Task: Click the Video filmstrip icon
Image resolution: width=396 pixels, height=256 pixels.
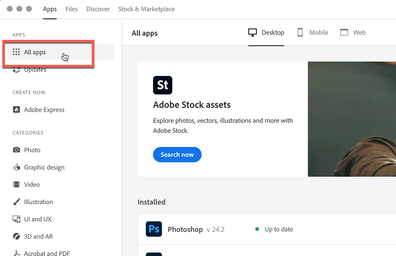Action: tap(16, 184)
